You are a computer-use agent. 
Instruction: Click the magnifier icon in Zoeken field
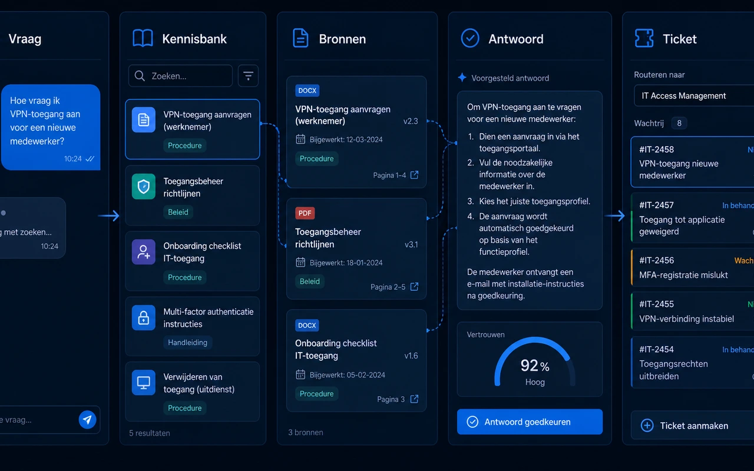[x=140, y=76]
